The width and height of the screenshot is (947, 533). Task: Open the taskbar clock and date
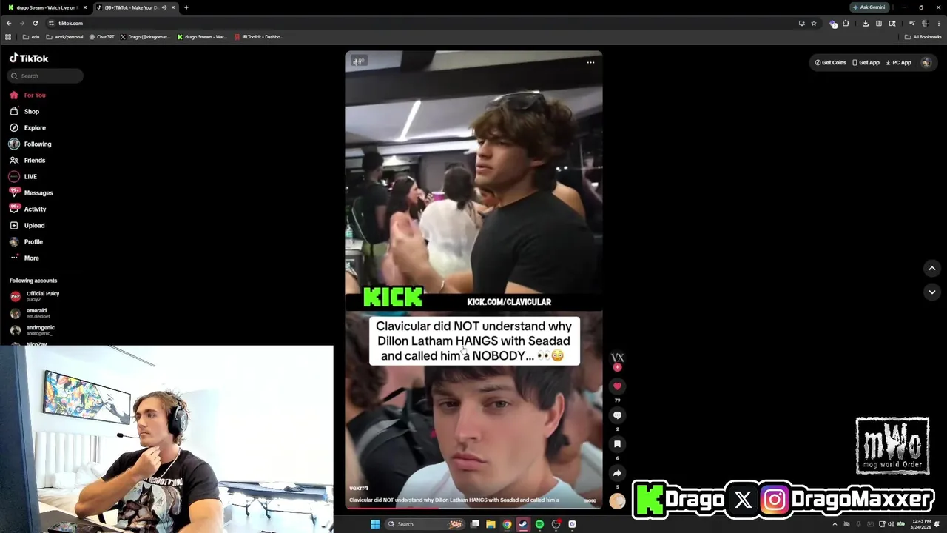pos(922,524)
